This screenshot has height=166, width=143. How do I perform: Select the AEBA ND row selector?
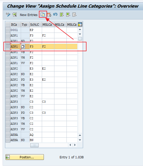coord(8,140)
